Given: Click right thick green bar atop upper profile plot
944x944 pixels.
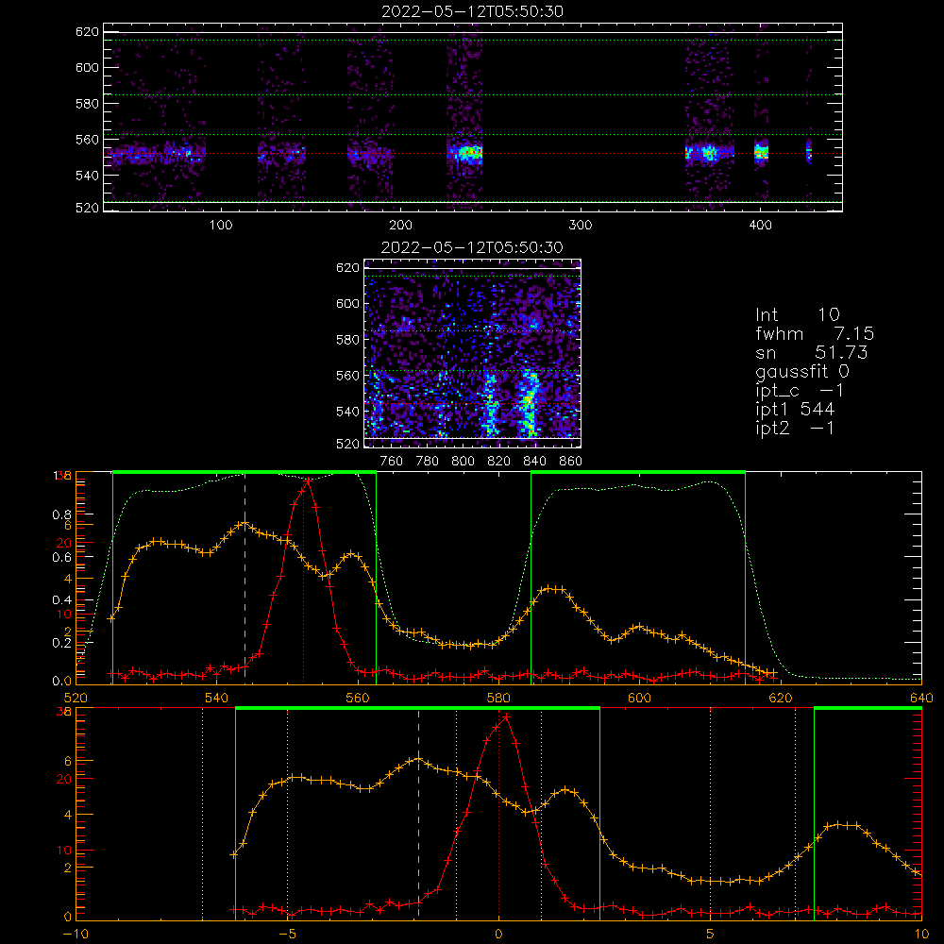Looking at the screenshot, I should 638,472.
